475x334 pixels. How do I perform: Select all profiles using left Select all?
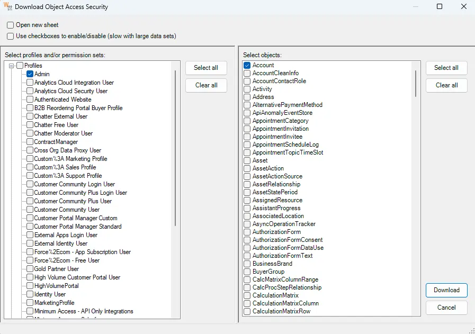click(205, 68)
